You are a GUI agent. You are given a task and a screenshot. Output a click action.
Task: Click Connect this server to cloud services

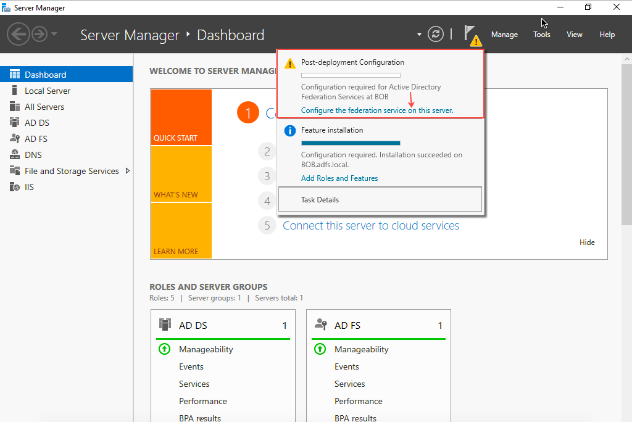coord(371,226)
